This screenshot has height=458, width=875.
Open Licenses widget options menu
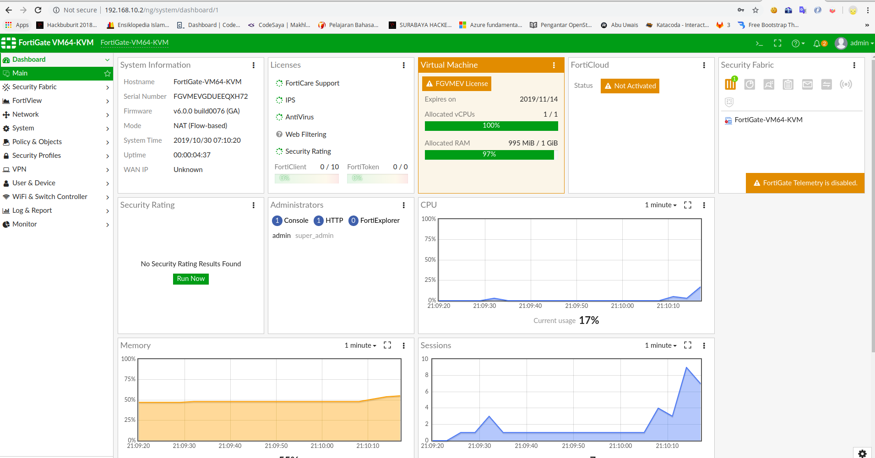tap(404, 65)
